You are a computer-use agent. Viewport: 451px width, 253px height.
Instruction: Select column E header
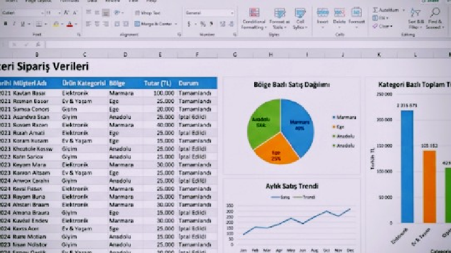pyautogui.click(x=160, y=54)
